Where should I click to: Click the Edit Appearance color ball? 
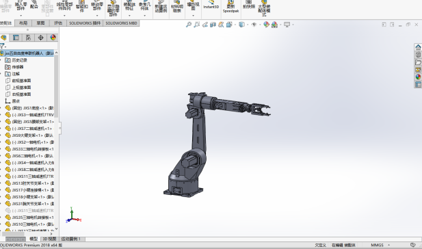[266, 25]
